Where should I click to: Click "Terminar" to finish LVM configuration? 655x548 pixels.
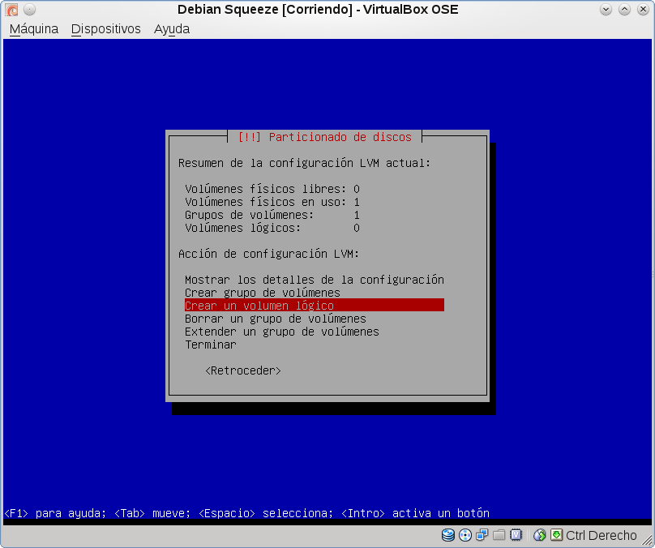(x=210, y=345)
